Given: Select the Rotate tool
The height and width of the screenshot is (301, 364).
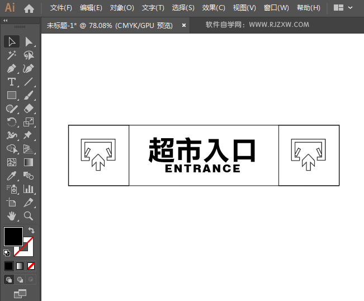Looking at the screenshot, I should pos(12,122).
